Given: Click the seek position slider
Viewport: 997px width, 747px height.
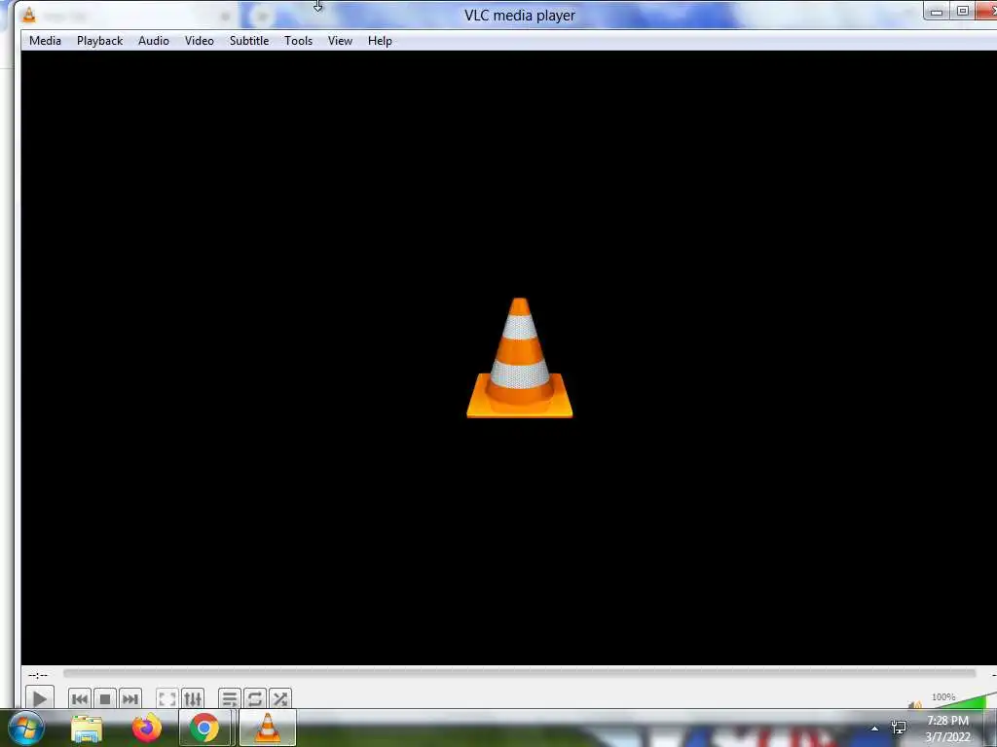Looking at the screenshot, I should click(519, 673).
